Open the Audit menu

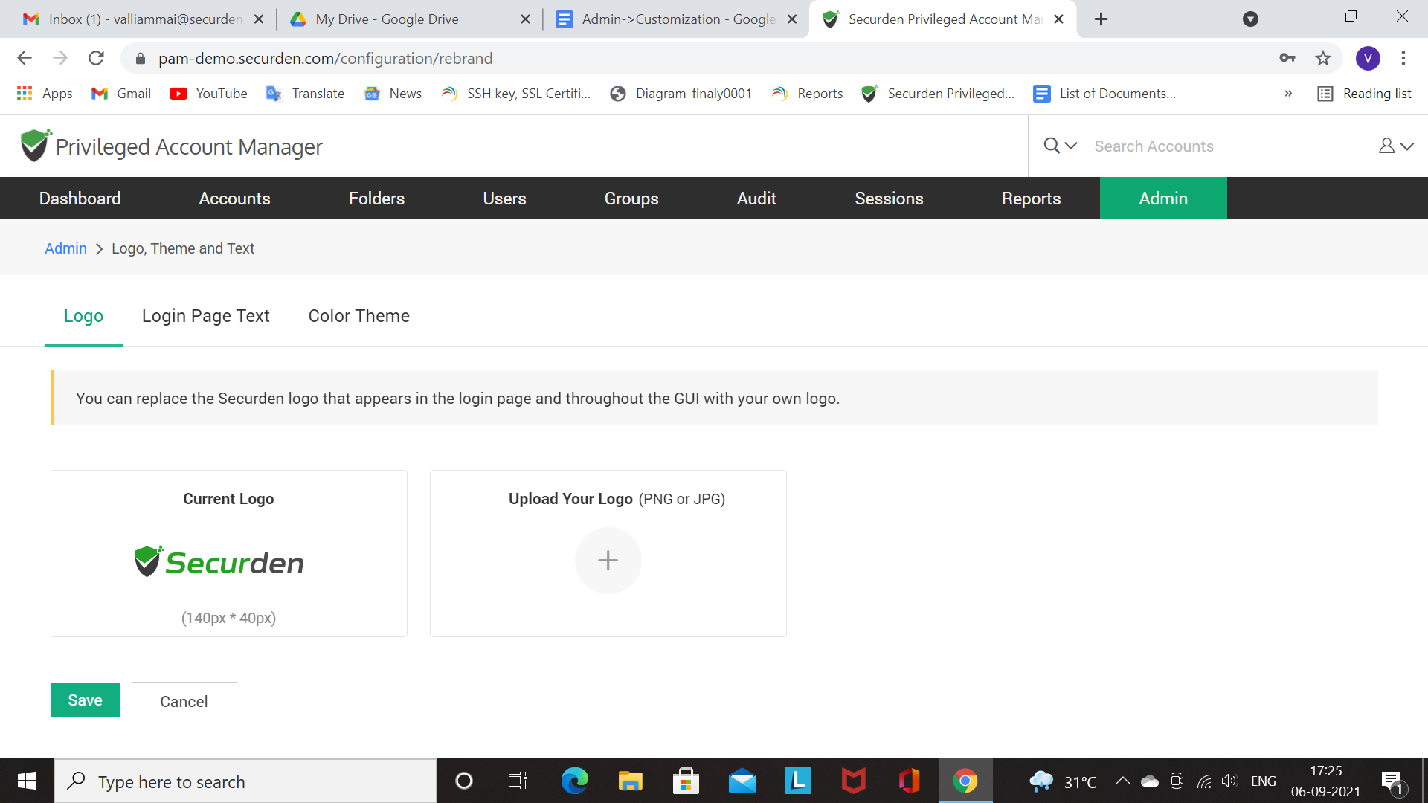tap(756, 199)
